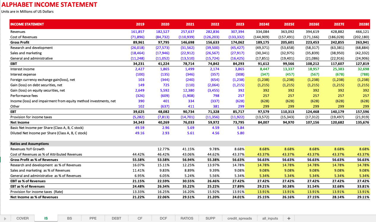376x222 pixels.
Task: Select the INCOME STATEMENT header cell
Action: (x=27, y=24)
